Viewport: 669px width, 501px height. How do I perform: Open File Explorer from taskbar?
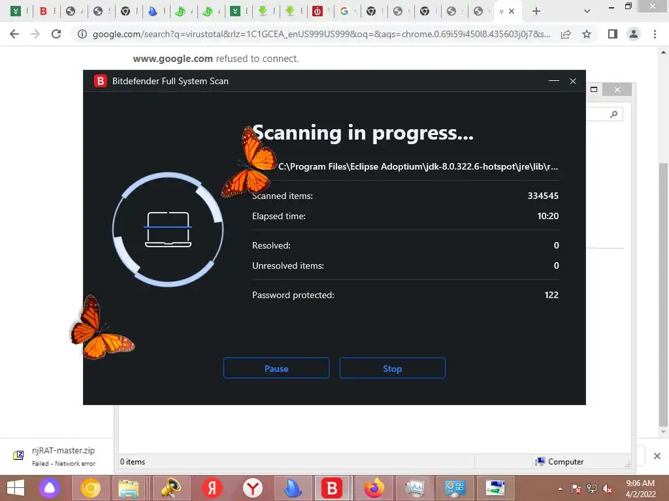click(x=129, y=488)
